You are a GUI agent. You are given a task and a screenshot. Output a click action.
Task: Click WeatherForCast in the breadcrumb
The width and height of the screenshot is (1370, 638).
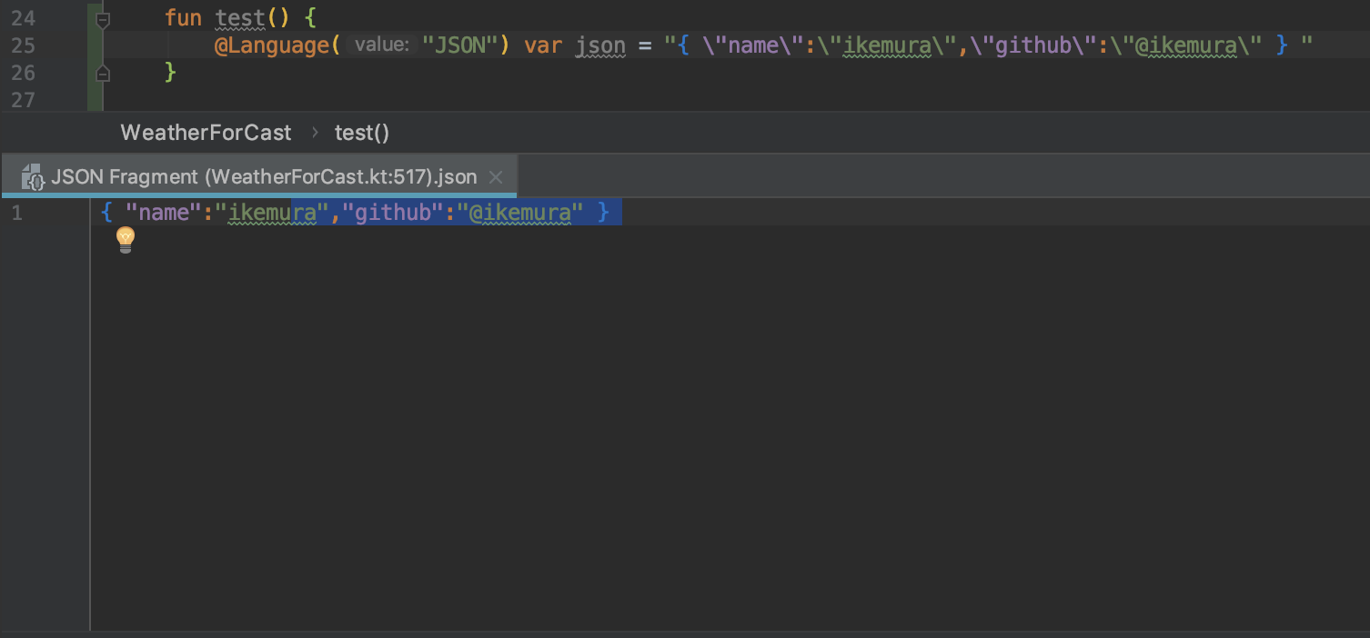point(207,133)
